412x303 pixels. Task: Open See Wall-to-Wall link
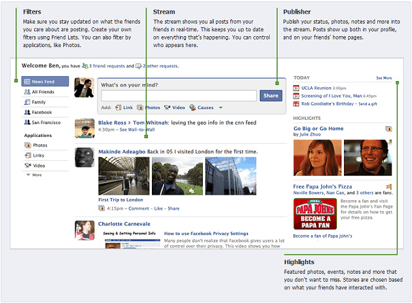[137, 129]
